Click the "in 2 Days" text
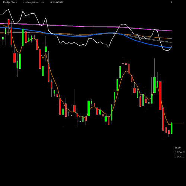Screen dimensions: 186x186 (179, 157)
